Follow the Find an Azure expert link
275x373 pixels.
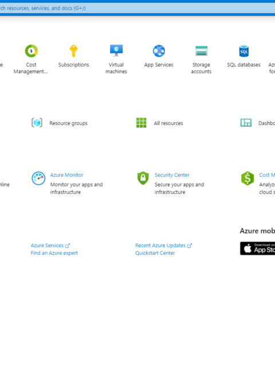point(54,253)
